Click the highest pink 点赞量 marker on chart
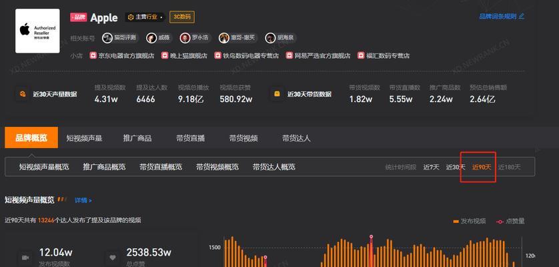Viewport: 559px width, 267px height. 371,237
